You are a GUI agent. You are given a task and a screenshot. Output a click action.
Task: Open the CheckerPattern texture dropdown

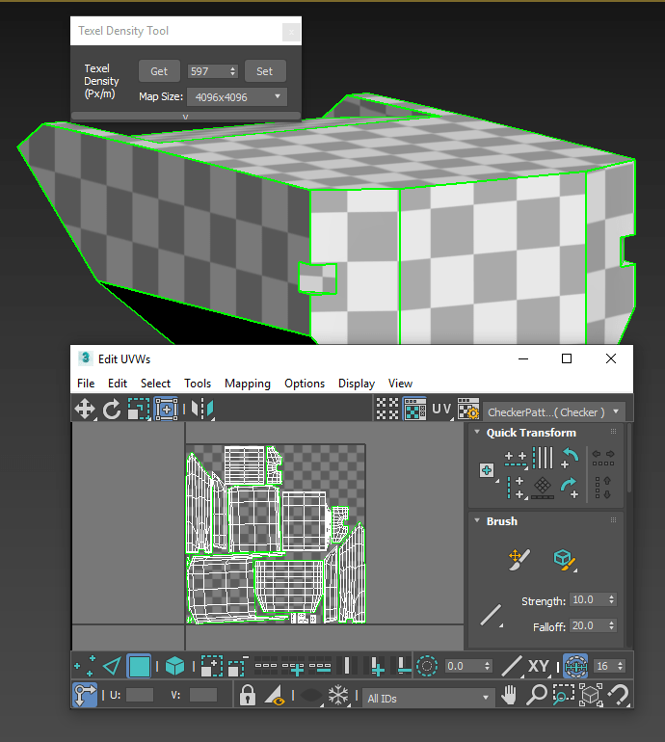554,412
